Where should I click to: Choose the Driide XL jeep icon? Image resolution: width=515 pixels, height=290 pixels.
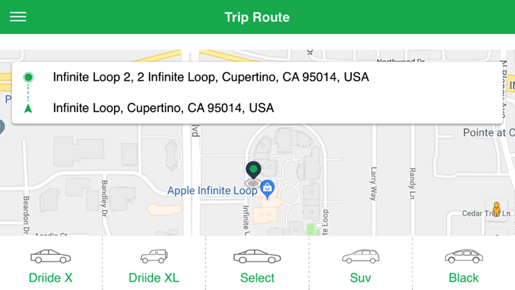pos(154,257)
